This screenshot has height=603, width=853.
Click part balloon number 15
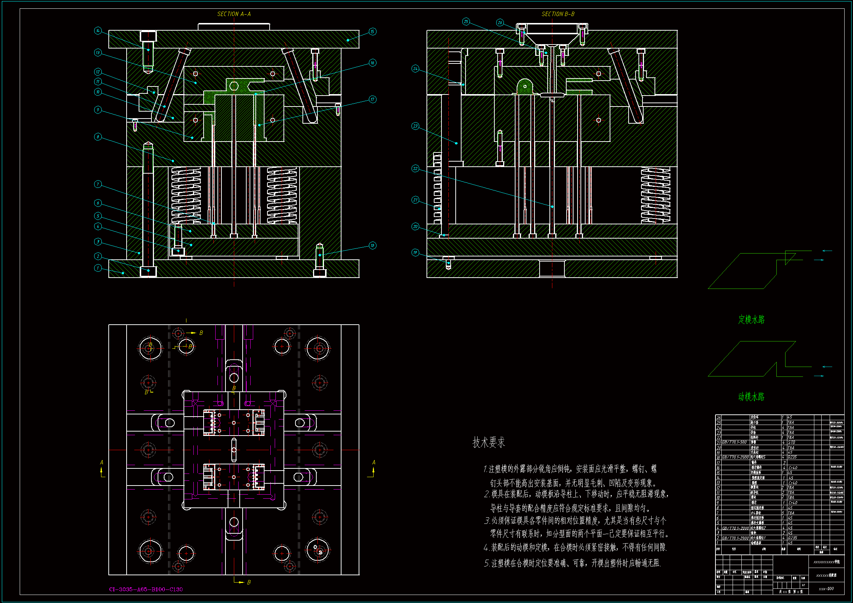[372, 32]
